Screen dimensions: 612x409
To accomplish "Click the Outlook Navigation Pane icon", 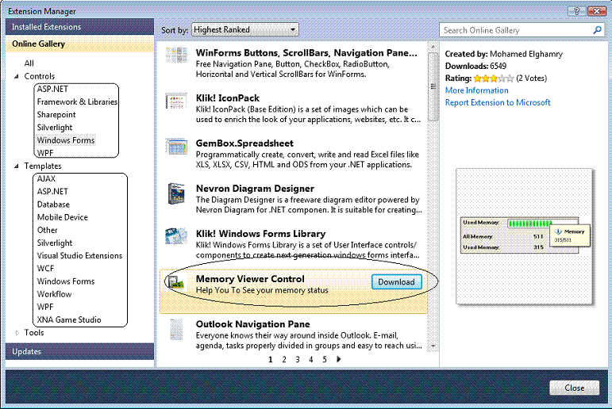I will tap(176, 330).
